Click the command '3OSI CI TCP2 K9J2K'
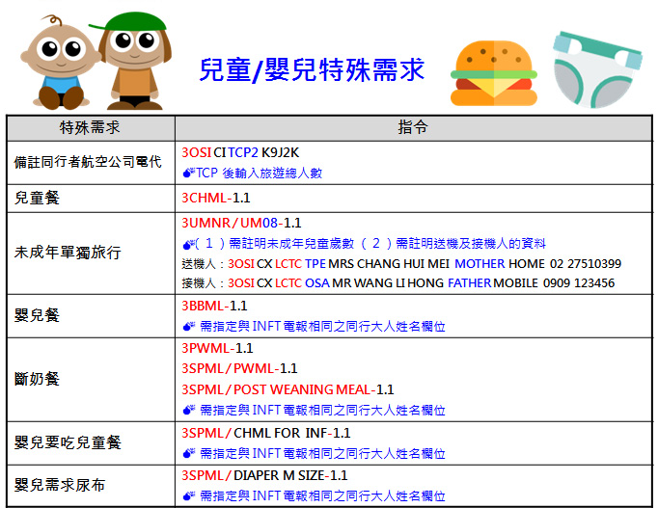 [x=240, y=153]
